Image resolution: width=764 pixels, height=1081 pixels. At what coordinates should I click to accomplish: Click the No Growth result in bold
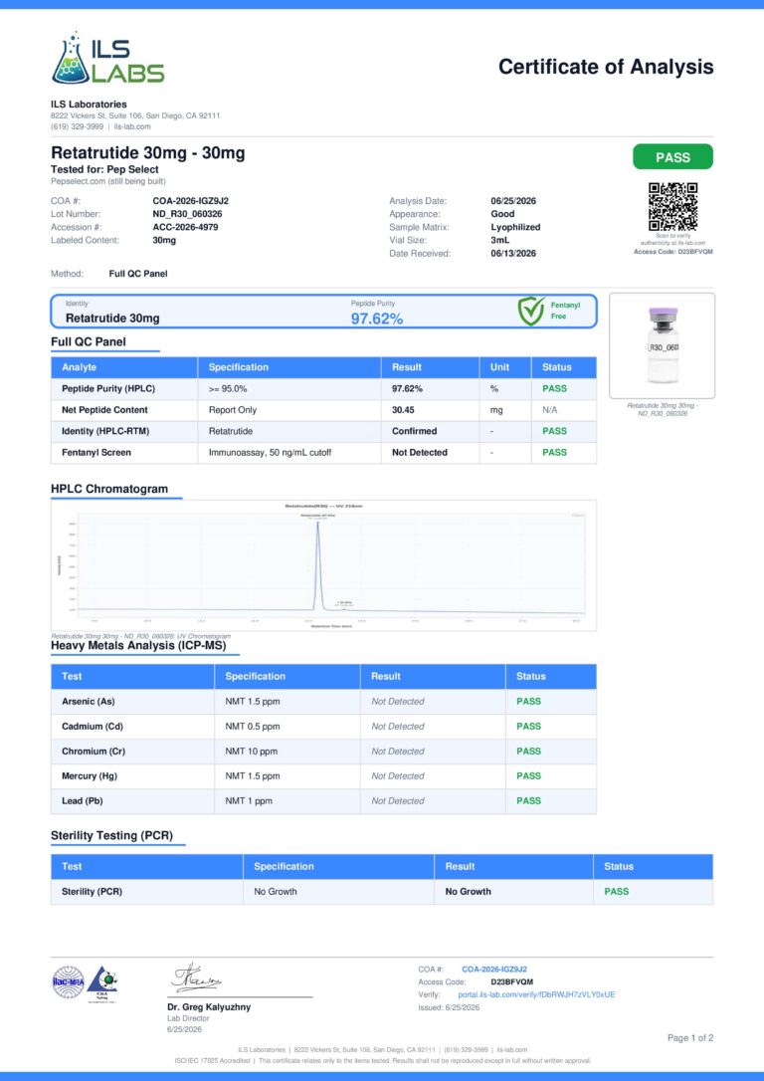pyautogui.click(x=468, y=892)
